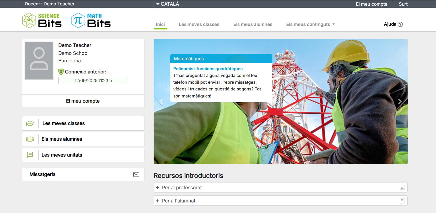Click the students group icon
The image size is (436, 213).
pyautogui.click(x=30, y=139)
